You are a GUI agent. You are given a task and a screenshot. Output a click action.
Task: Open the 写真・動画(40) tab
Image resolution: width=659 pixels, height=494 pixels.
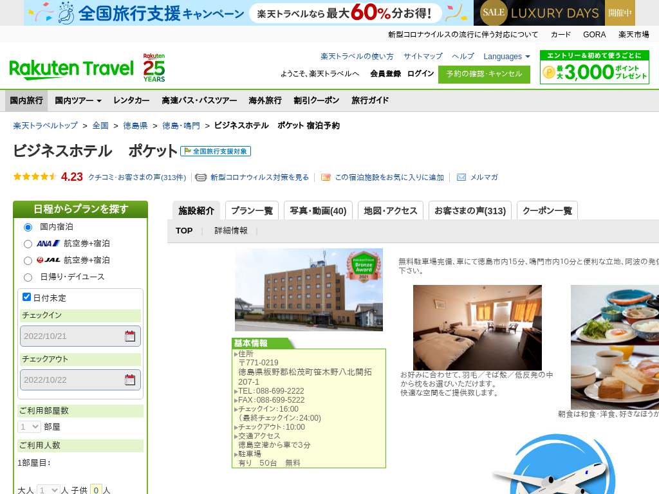click(x=318, y=210)
